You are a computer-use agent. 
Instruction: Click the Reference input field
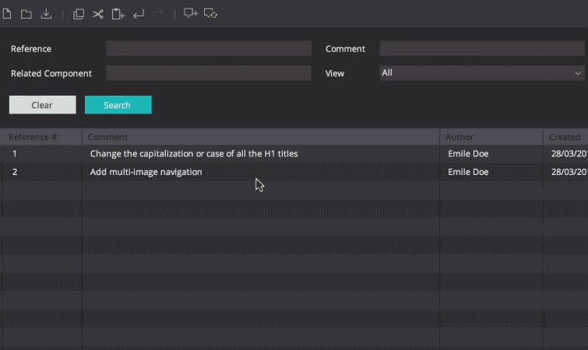pyautogui.click(x=209, y=49)
